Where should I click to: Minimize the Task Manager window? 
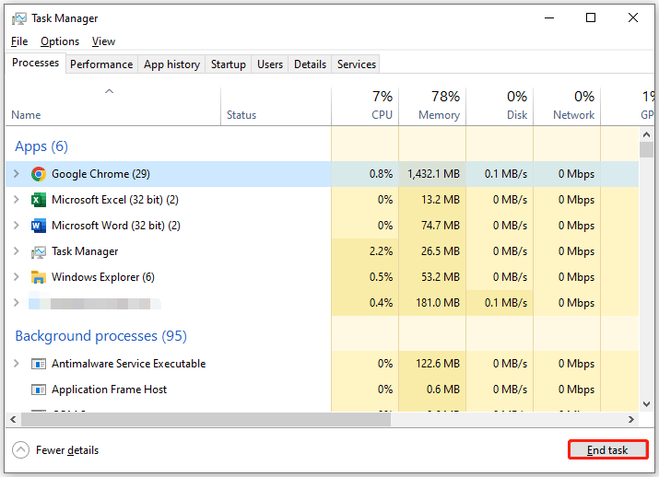point(549,18)
